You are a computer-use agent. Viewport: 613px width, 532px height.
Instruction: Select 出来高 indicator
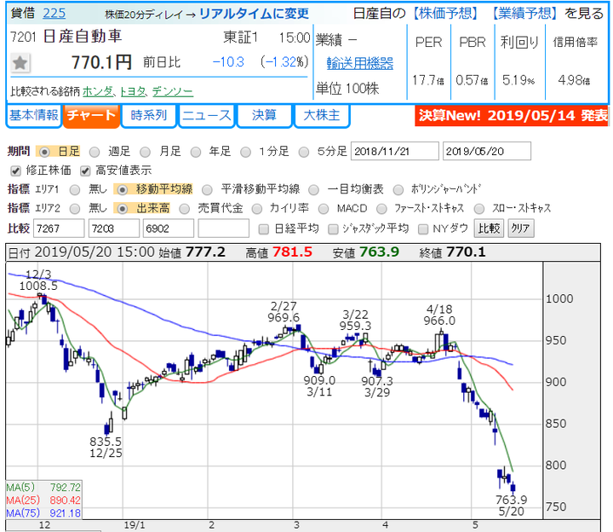click(x=123, y=209)
